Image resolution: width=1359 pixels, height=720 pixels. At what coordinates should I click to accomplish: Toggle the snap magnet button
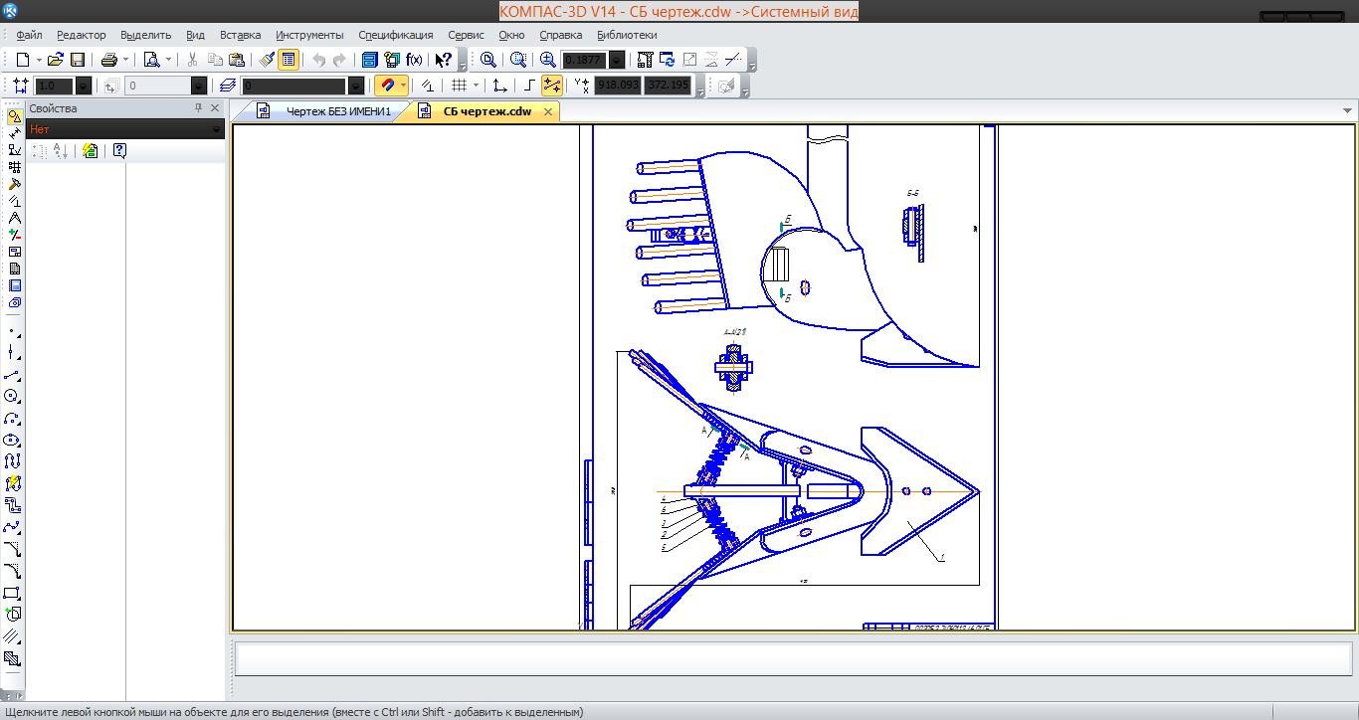pyautogui.click(x=386, y=87)
